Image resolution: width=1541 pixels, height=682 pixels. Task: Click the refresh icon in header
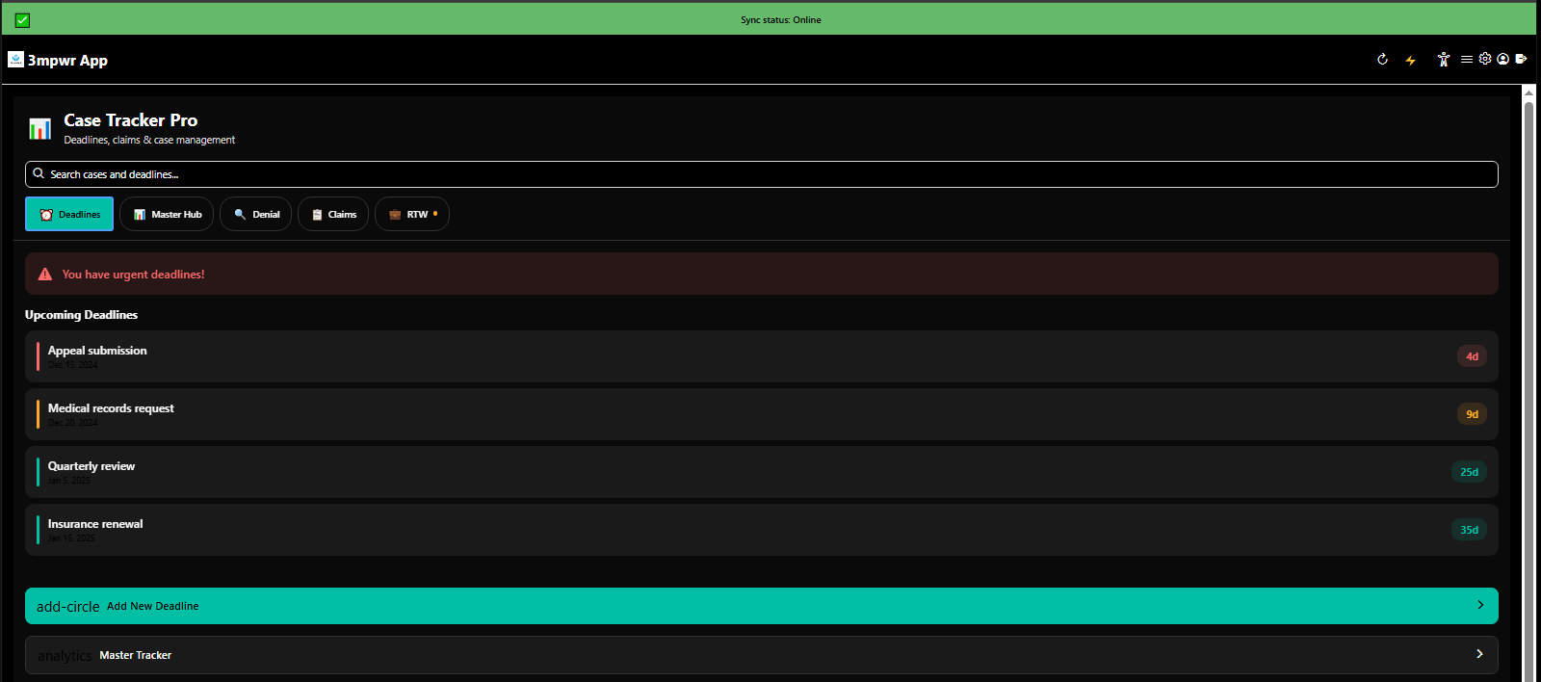click(1382, 60)
